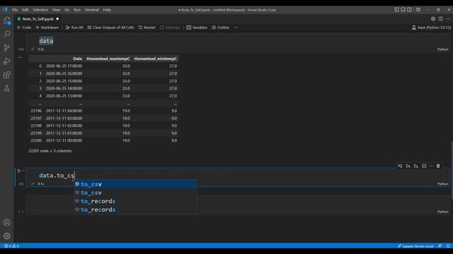
Task: Toggle the secondary side bar
Action: coord(409,9)
